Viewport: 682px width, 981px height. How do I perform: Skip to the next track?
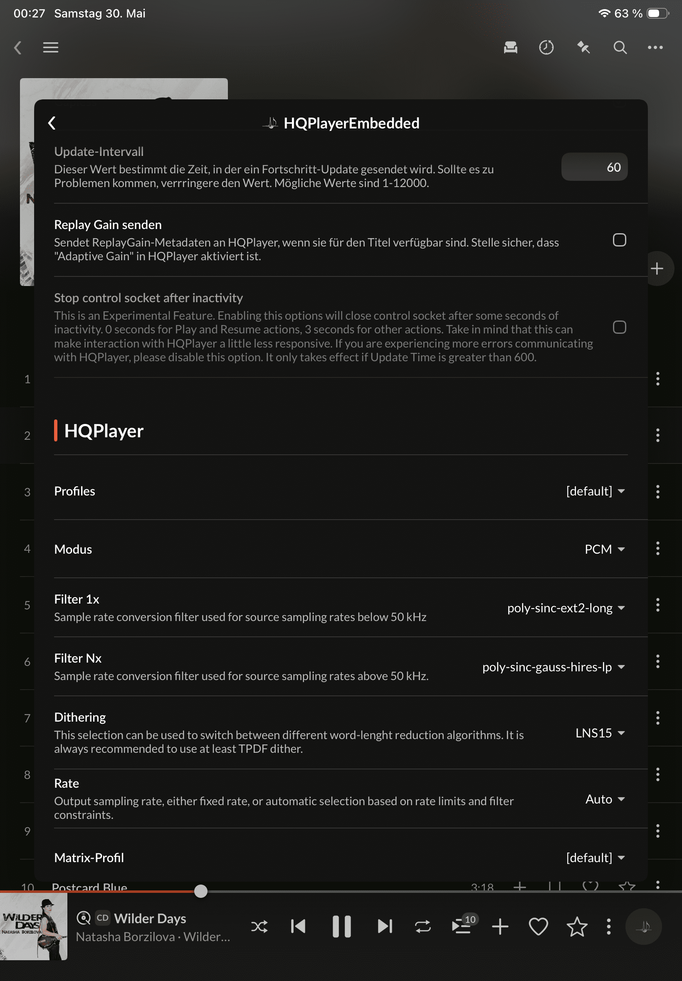(x=385, y=926)
